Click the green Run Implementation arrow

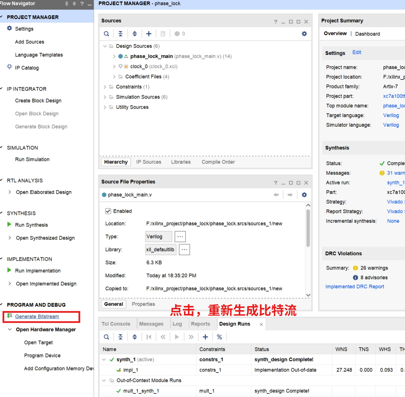coord(9,270)
